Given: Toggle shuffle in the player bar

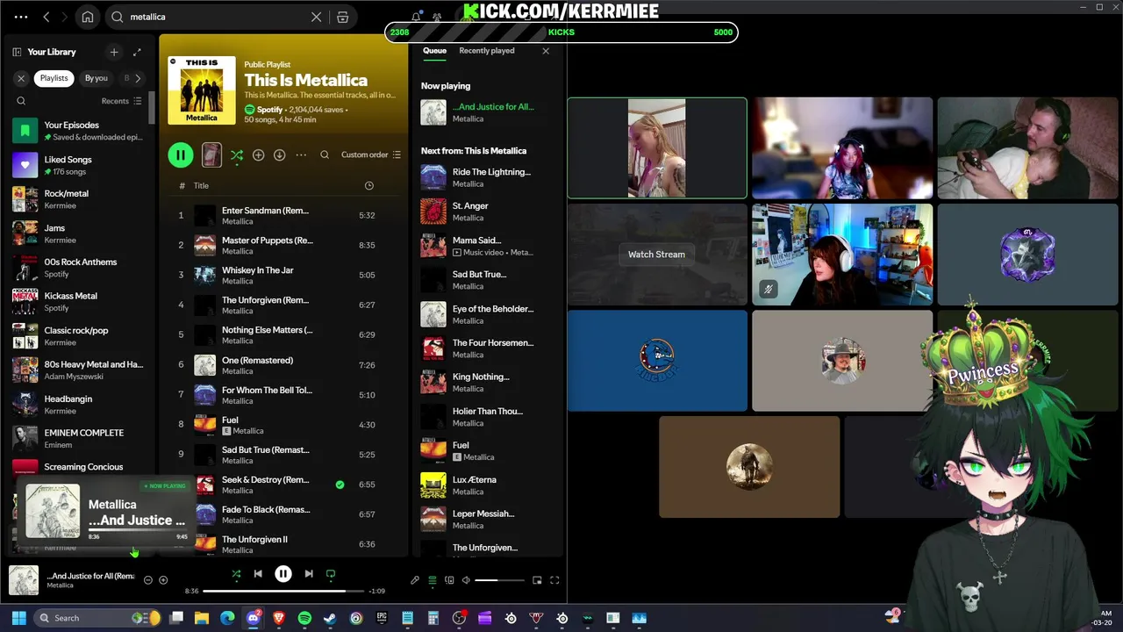Looking at the screenshot, I should pyautogui.click(x=236, y=574).
